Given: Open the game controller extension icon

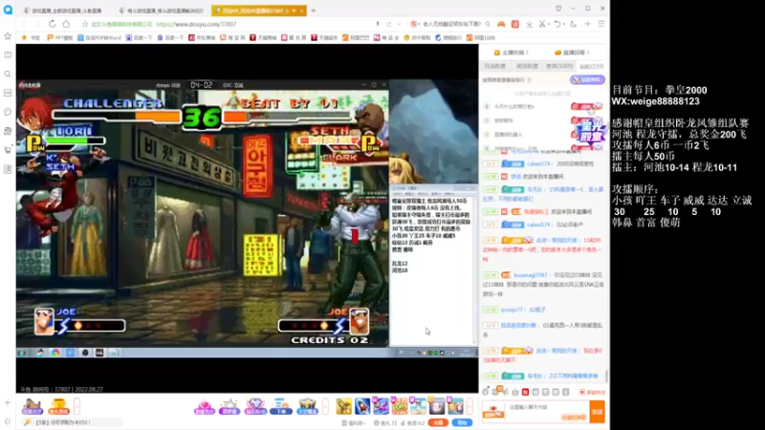Looking at the screenshot, I should (501, 24).
